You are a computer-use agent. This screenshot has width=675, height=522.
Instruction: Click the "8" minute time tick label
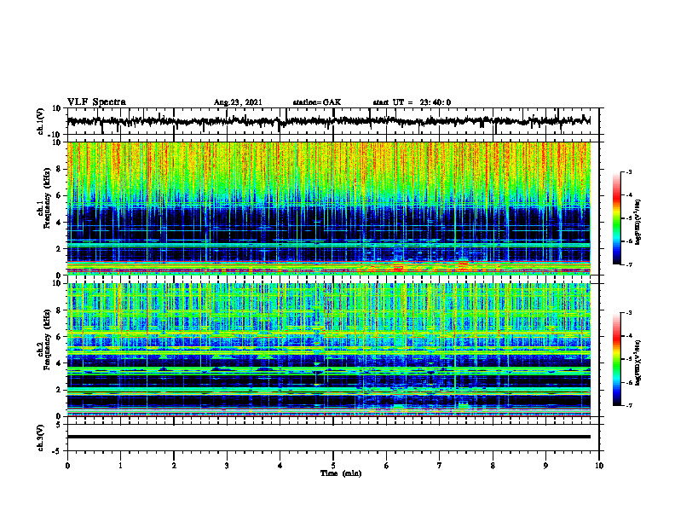tap(493, 466)
